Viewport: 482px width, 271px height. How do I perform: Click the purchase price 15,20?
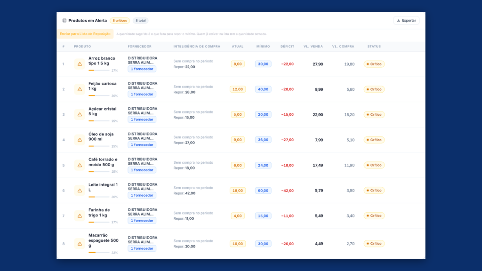click(349, 115)
